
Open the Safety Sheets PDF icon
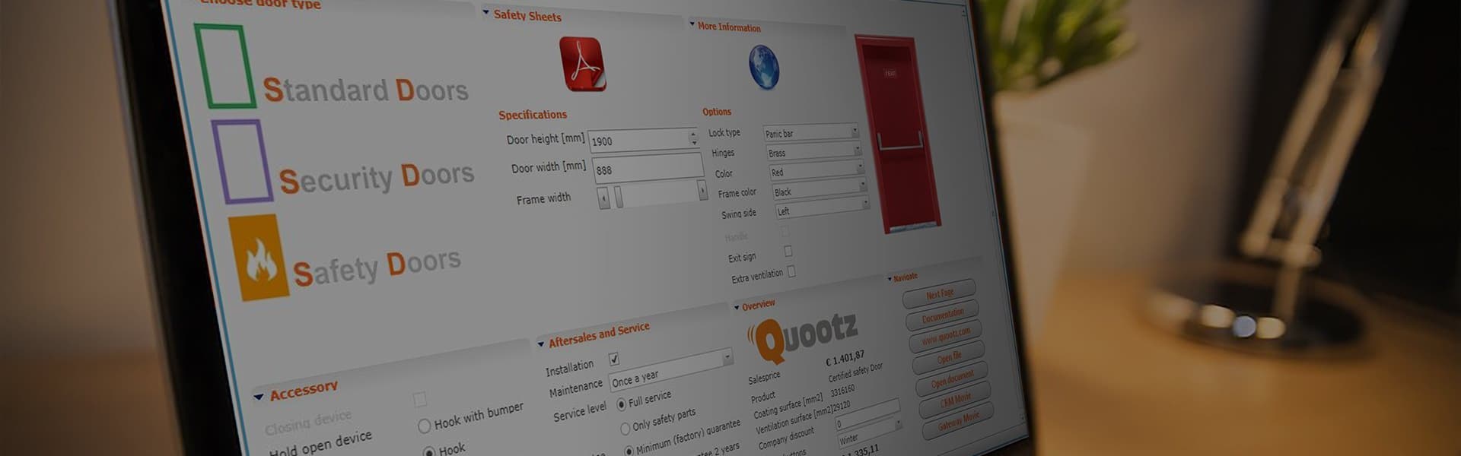582,64
